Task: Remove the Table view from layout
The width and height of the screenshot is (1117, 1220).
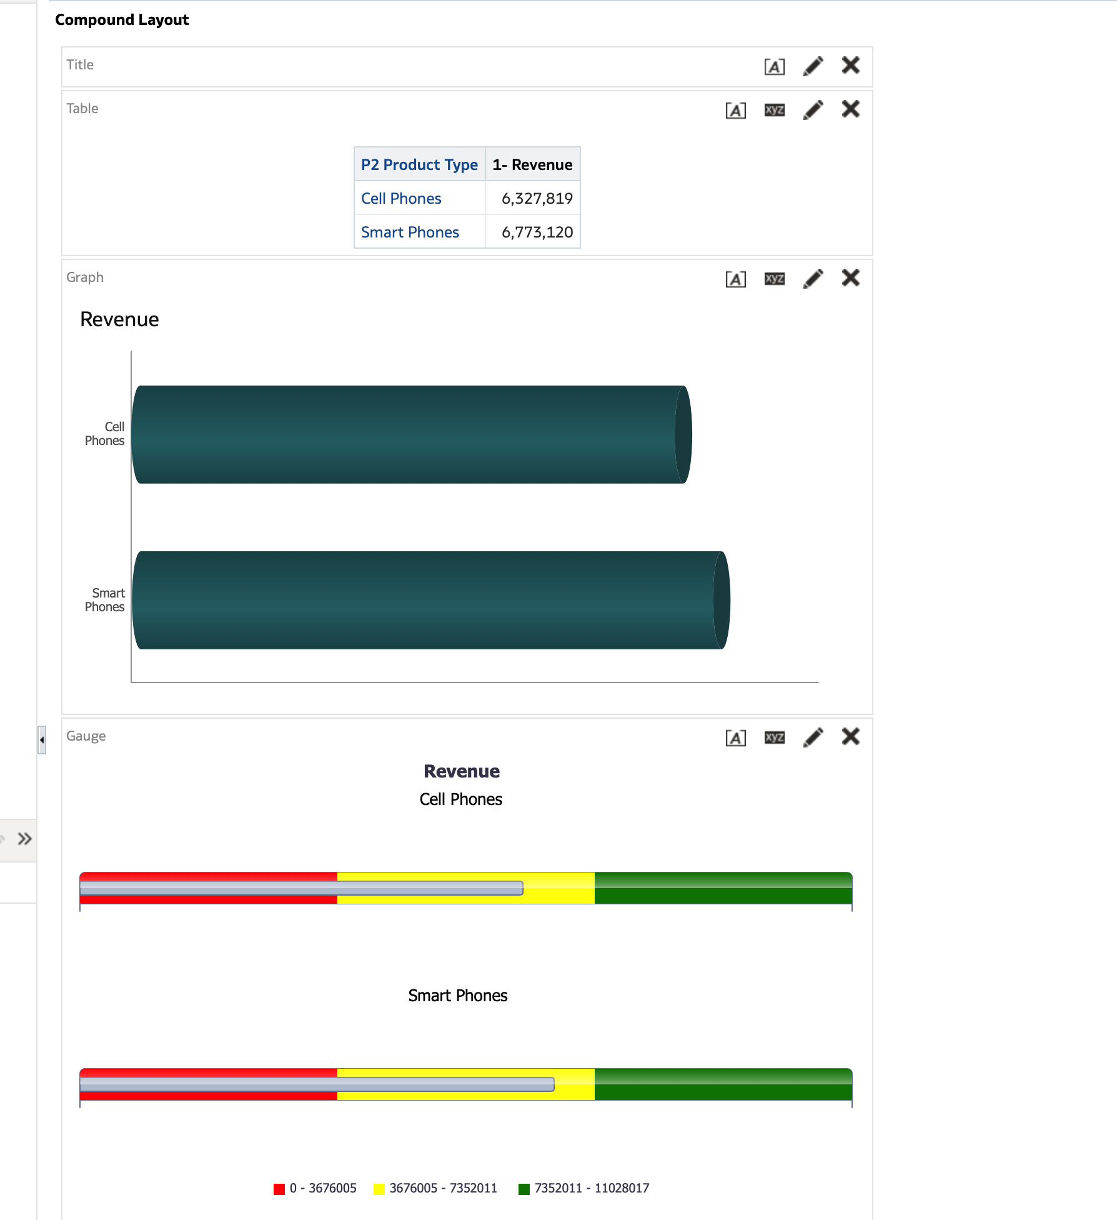Action: [850, 109]
